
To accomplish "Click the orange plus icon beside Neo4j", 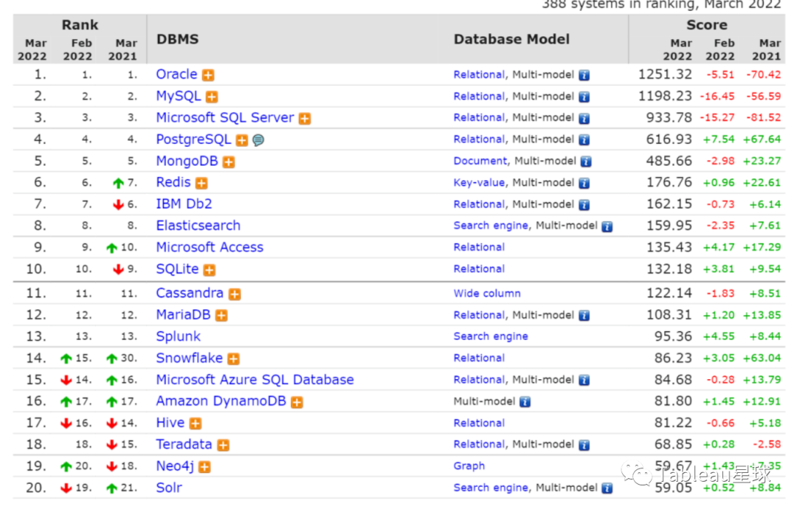I will pyautogui.click(x=204, y=467).
